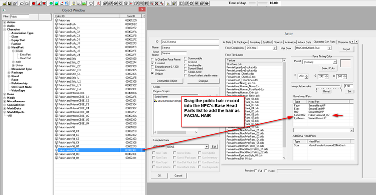This screenshot has width=376, height=195.
Task: Enable Is CharGen Face Preset checkbox
Action: point(152,59)
